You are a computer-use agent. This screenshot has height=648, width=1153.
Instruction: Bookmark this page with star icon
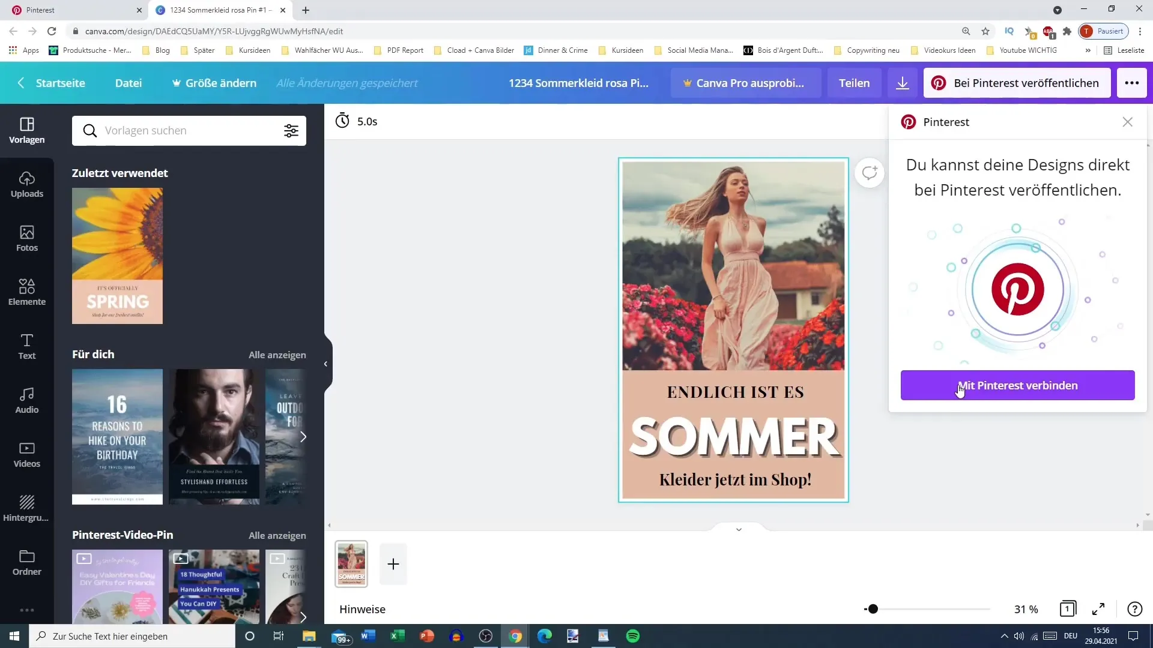coord(985,31)
